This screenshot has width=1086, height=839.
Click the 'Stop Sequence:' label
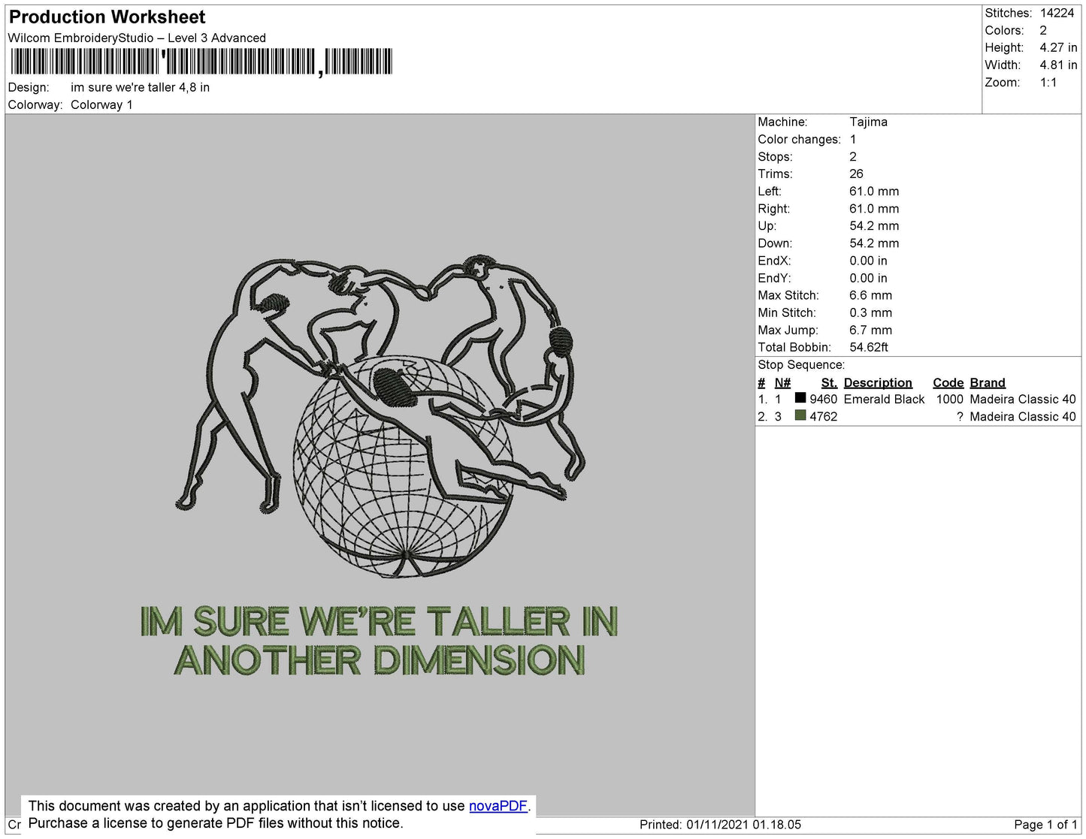coord(801,364)
